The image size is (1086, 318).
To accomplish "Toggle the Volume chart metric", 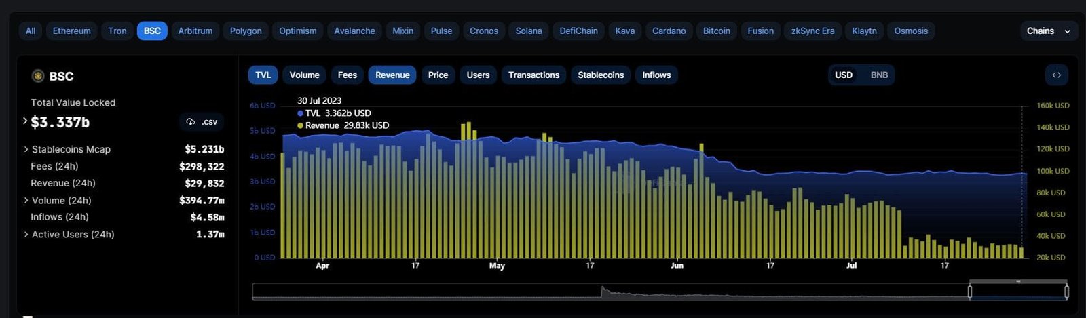I will click(x=304, y=75).
